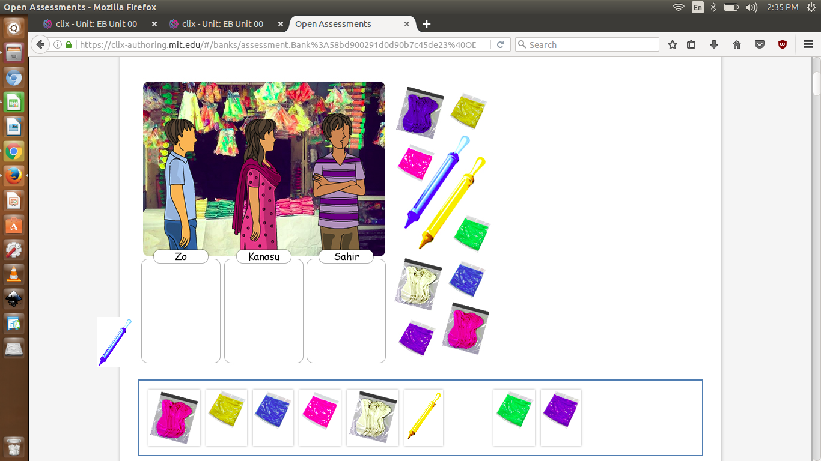Screen dimensions: 821x461
Task: Bookmark this page with the star icon
Action: coord(673,44)
